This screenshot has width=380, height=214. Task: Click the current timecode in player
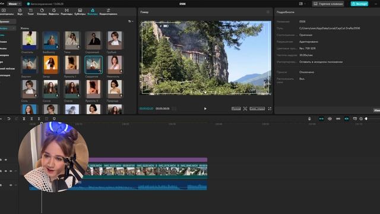[x=146, y=108]
